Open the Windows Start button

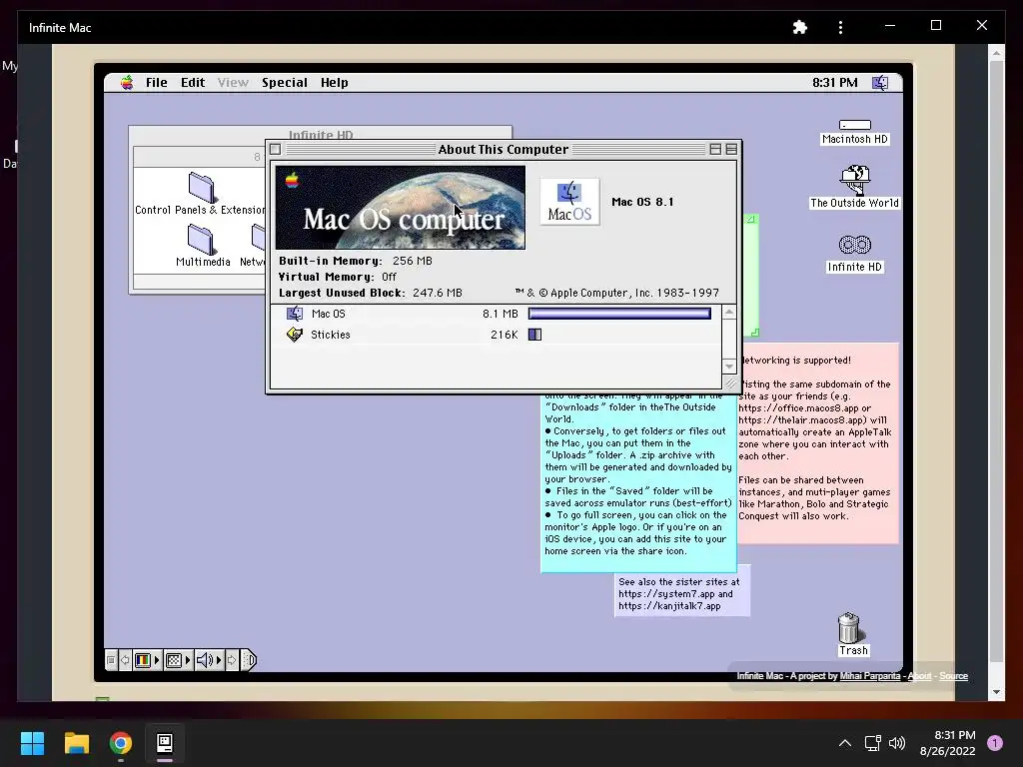click(x=32, y=743)
